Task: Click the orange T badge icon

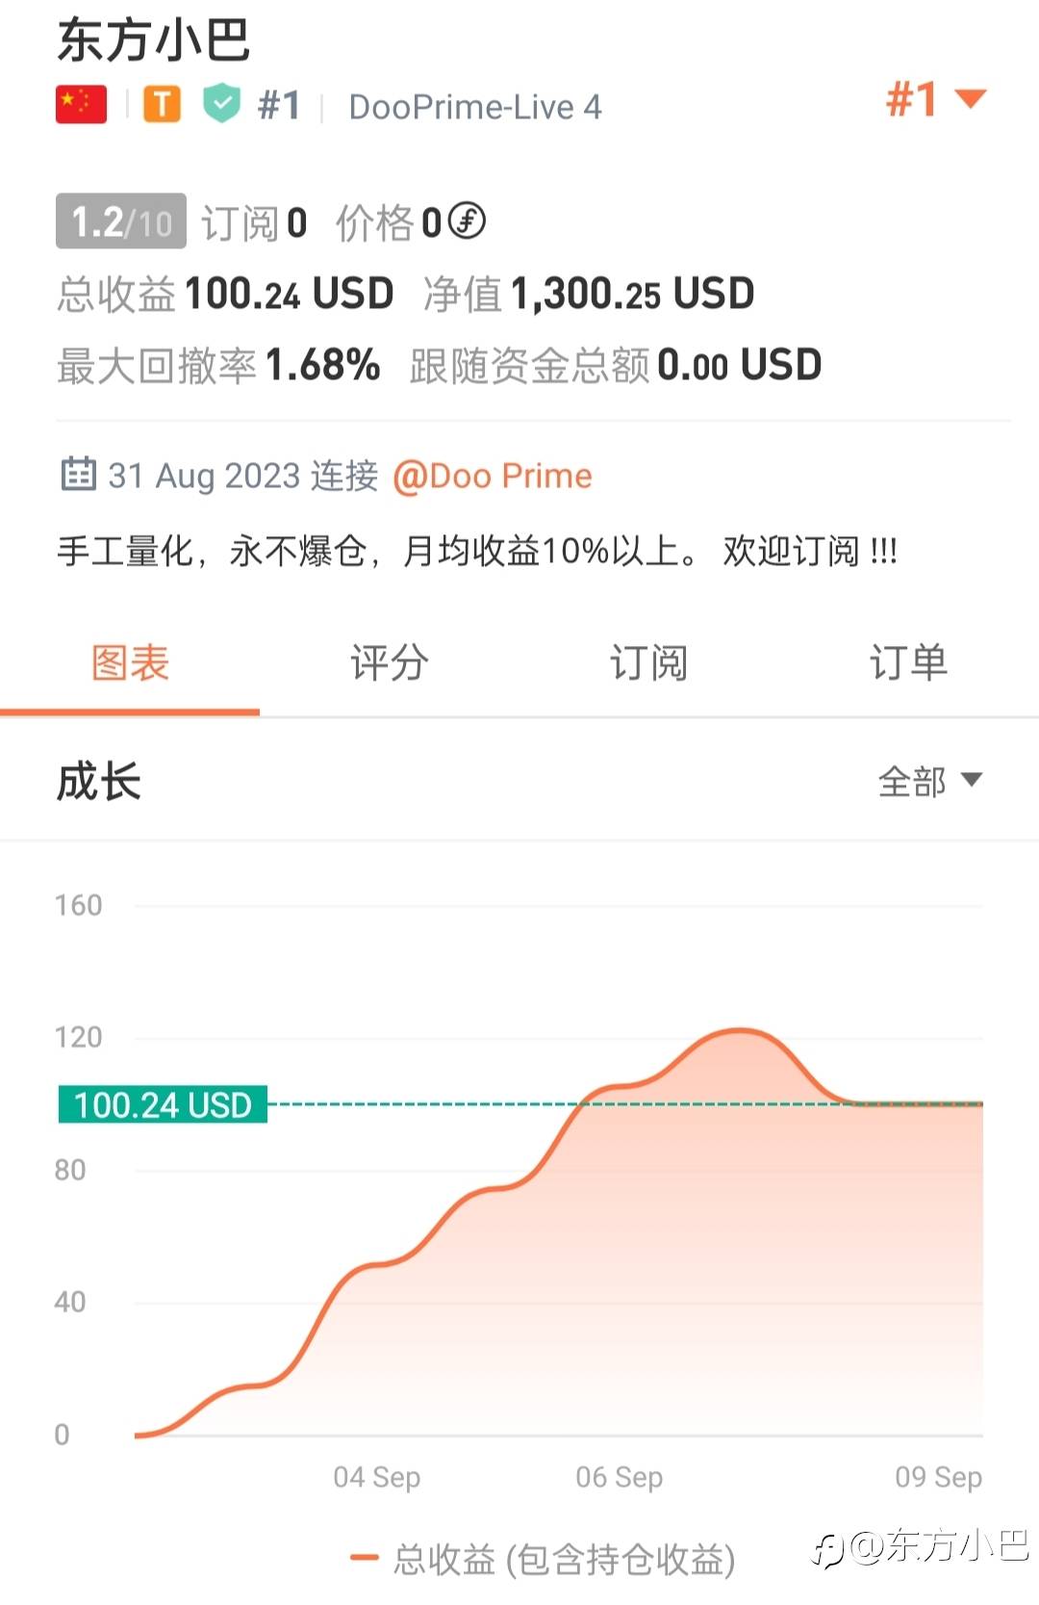Action: 163,104
